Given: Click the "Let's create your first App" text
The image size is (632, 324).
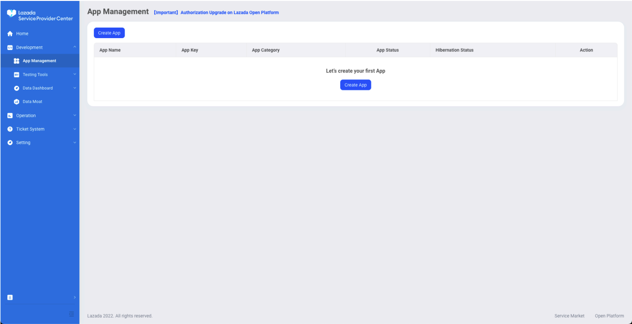Looking at the screenshot, I should pyautogui.click(x=356, y=71).
